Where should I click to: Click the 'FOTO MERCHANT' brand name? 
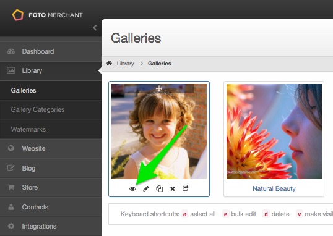point(56,15)
